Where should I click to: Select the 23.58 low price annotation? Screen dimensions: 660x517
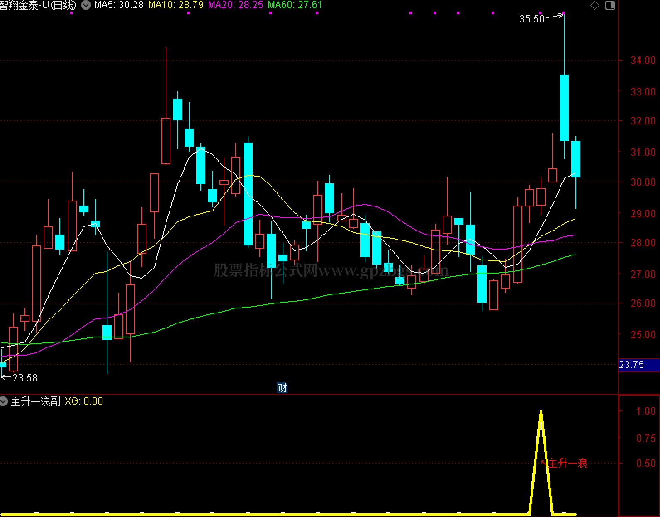pyautogui.click(x=25, y=378)
